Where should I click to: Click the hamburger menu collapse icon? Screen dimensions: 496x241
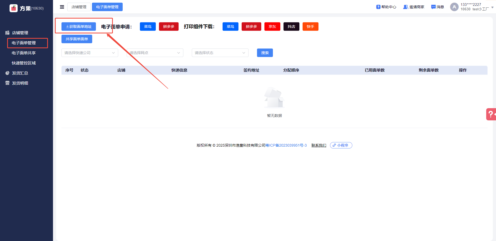62,7
